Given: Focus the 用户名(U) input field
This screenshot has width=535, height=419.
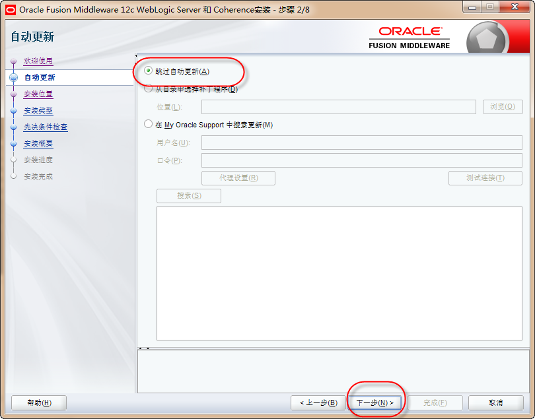Looking at the screenshot, I should [362, 143].
